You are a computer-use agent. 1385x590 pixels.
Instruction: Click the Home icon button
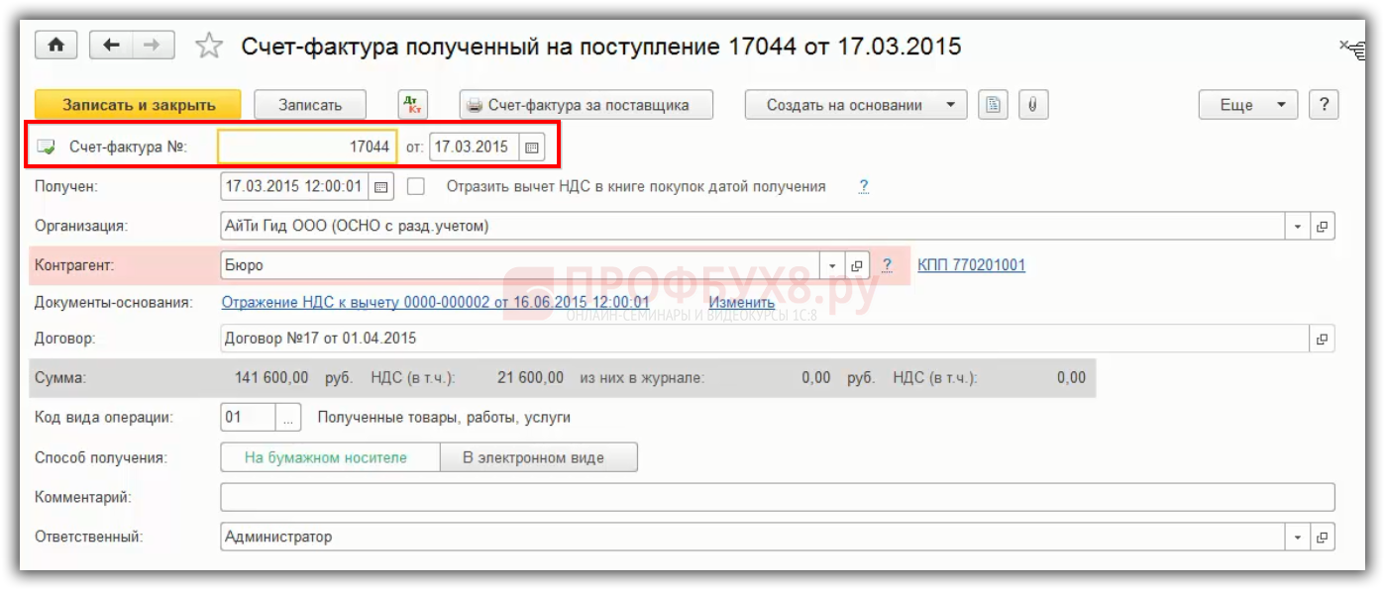pos(57,46)
